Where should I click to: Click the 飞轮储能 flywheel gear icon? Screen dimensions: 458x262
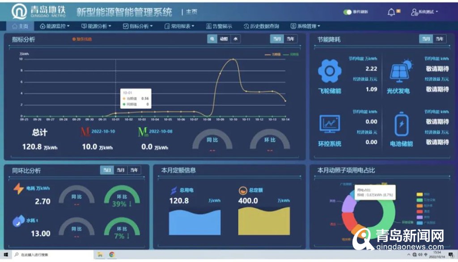coord(330,71)
